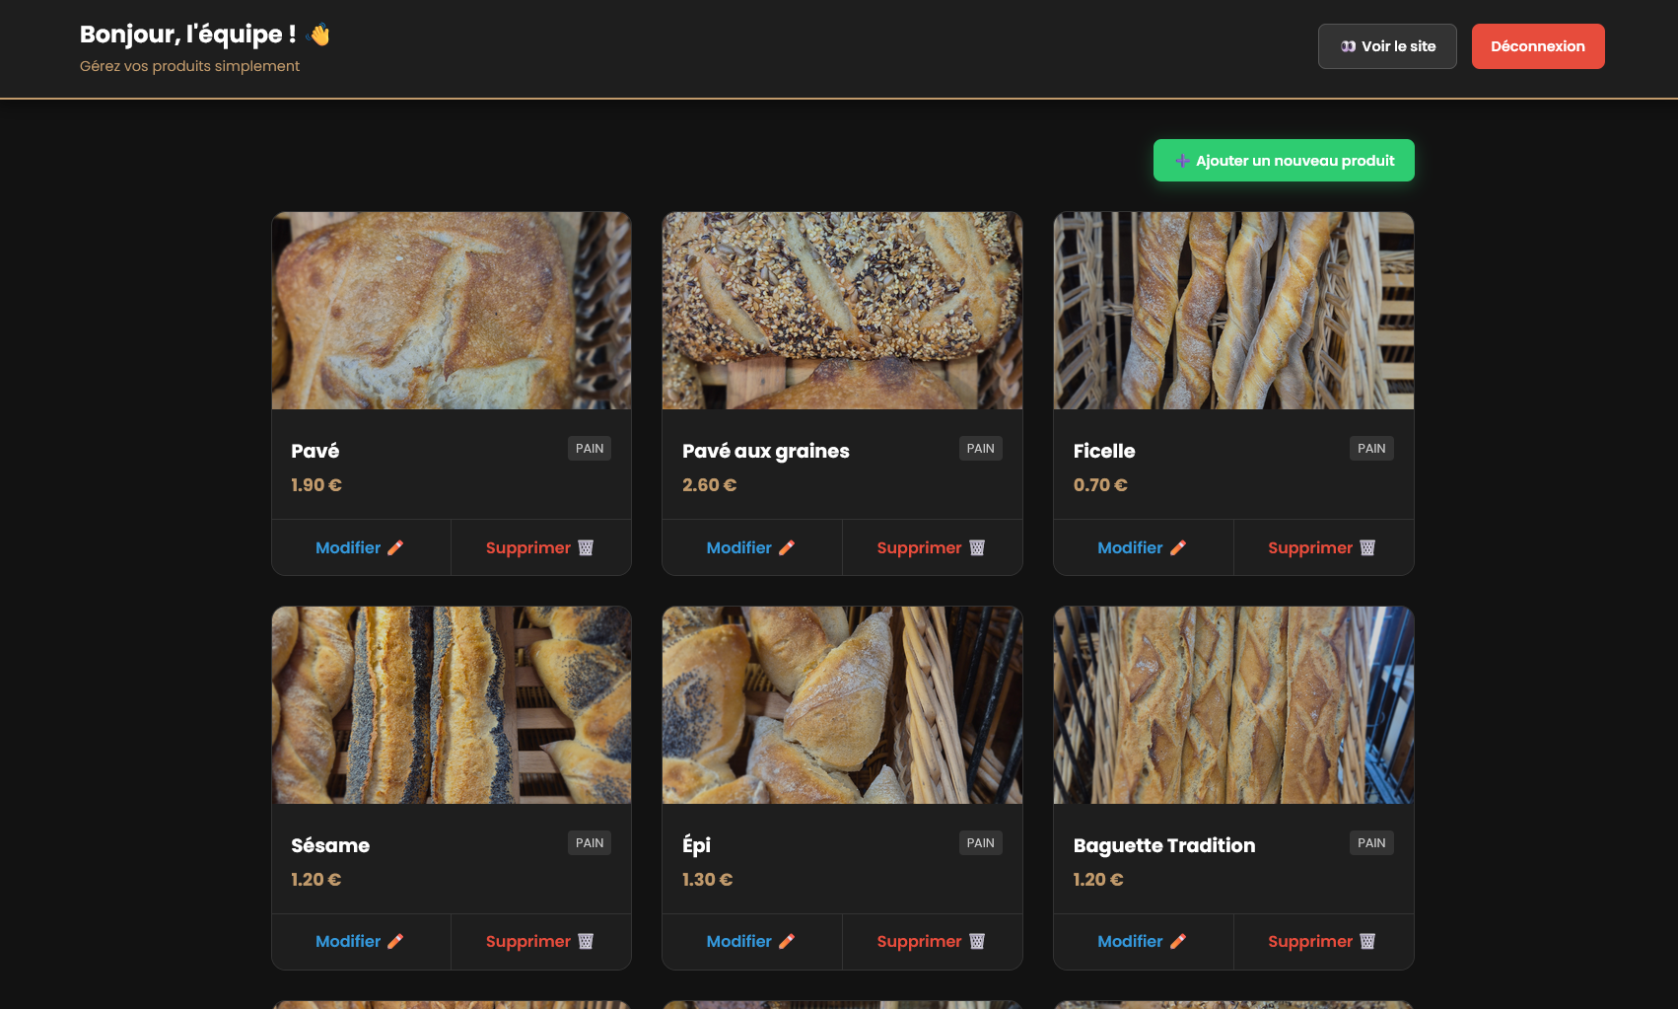The image size is (1678, 1009).
Task: Click the PAIN tag on the Épi card
Action: tap(981, 843)
